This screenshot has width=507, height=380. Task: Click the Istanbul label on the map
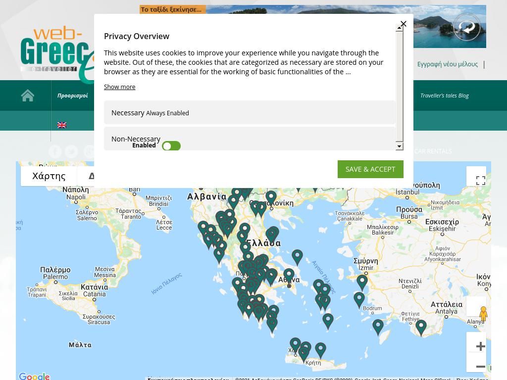(407, 192)
